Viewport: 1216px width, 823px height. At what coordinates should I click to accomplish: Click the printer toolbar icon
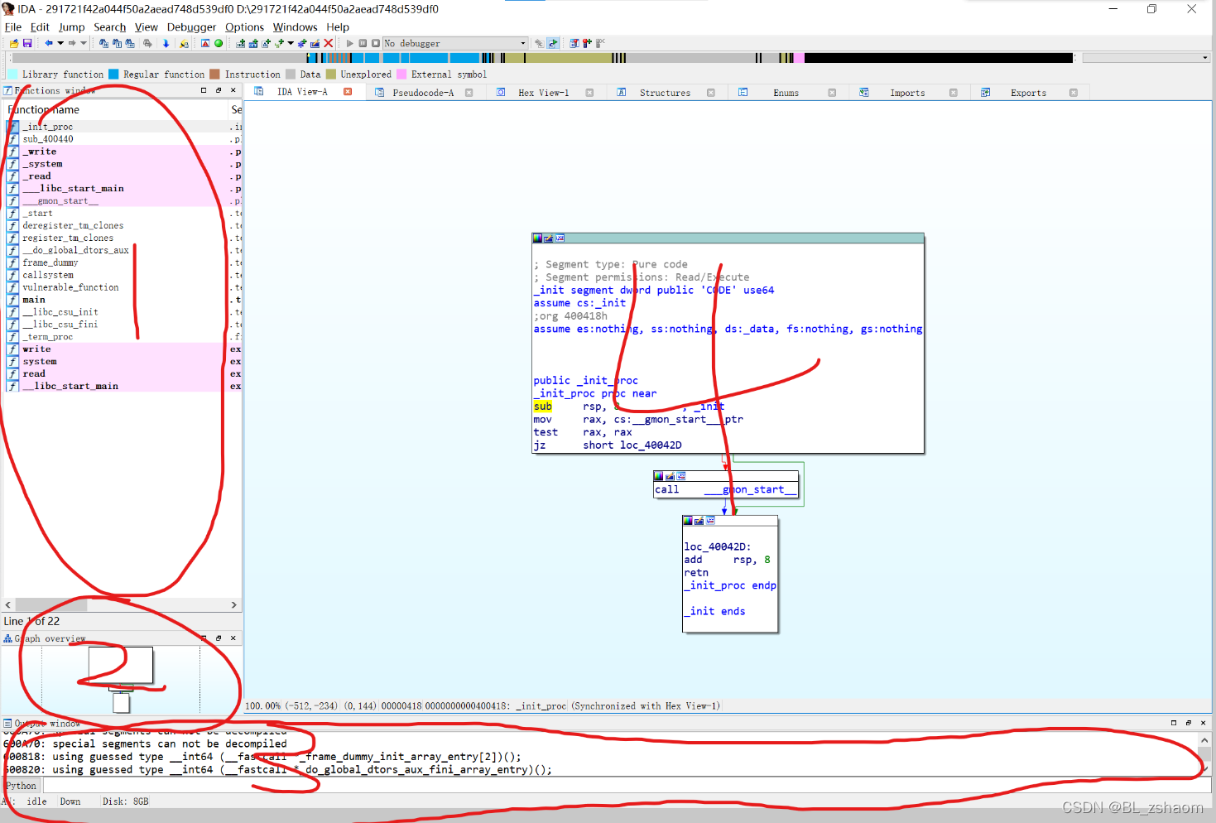pyautogui.click(x=147, y=43)
